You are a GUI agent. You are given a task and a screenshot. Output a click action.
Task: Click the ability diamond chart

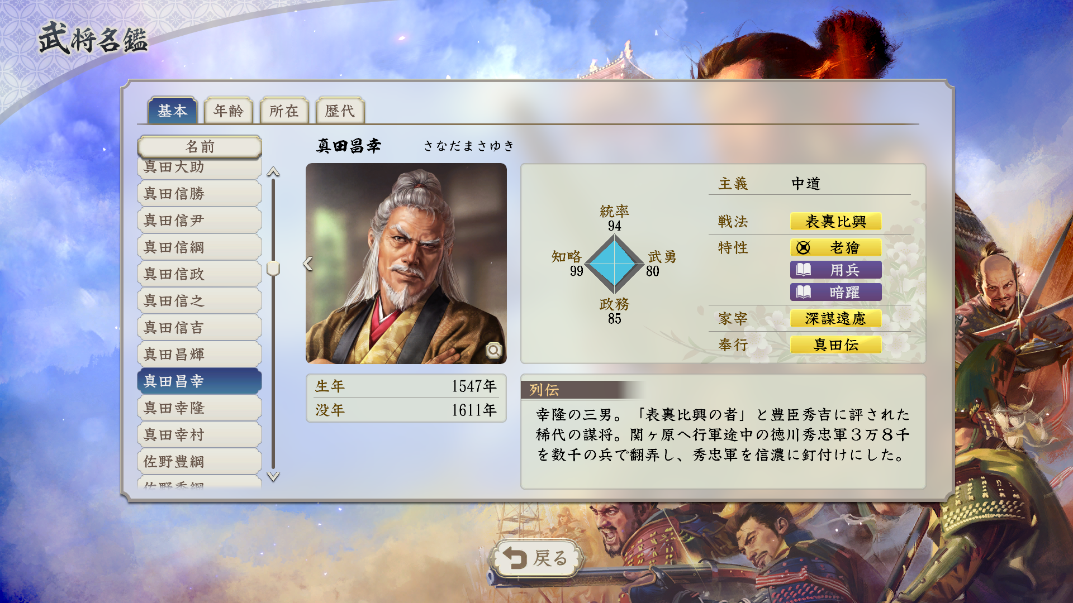coord(614,264)
